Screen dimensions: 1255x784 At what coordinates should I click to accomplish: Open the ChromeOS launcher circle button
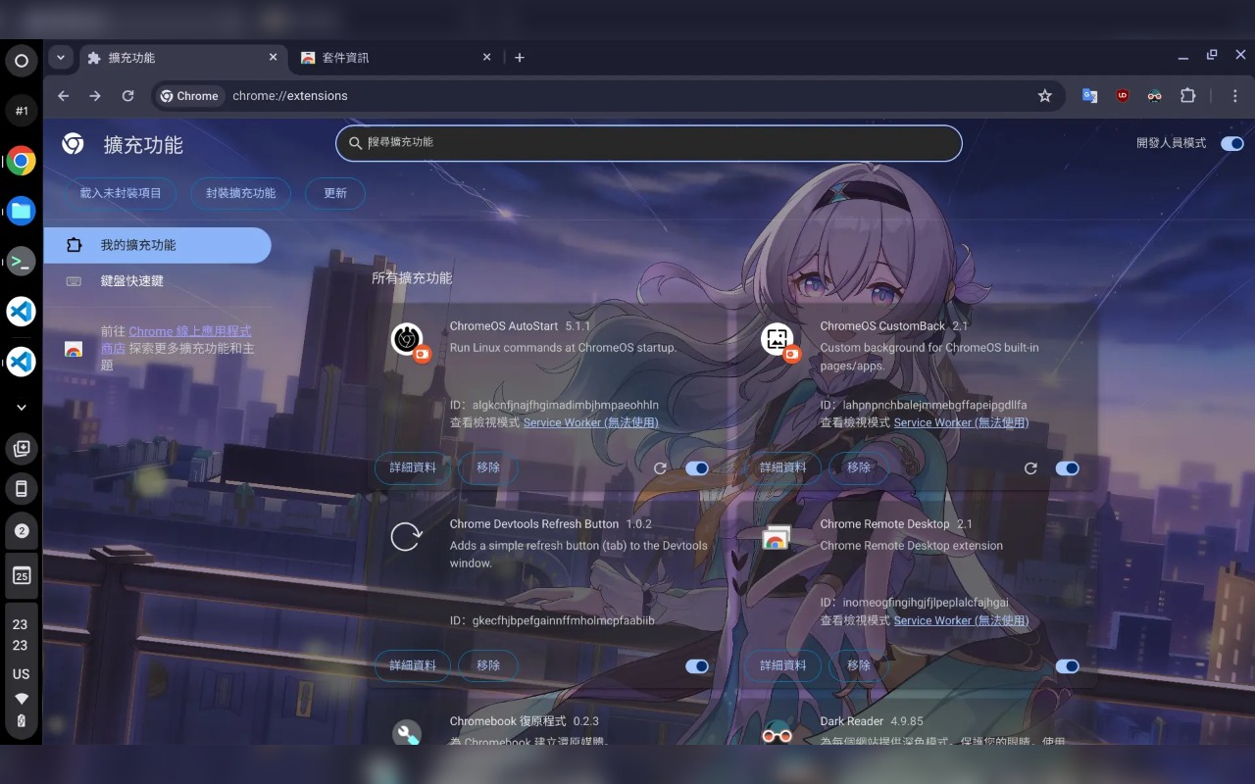point(22,61)
